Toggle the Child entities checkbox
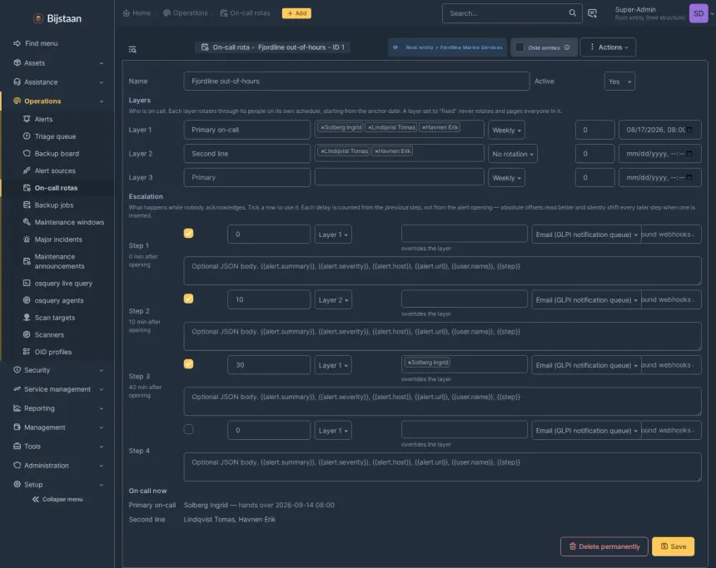This screenshot has height=568, width=716. (520, 47)
